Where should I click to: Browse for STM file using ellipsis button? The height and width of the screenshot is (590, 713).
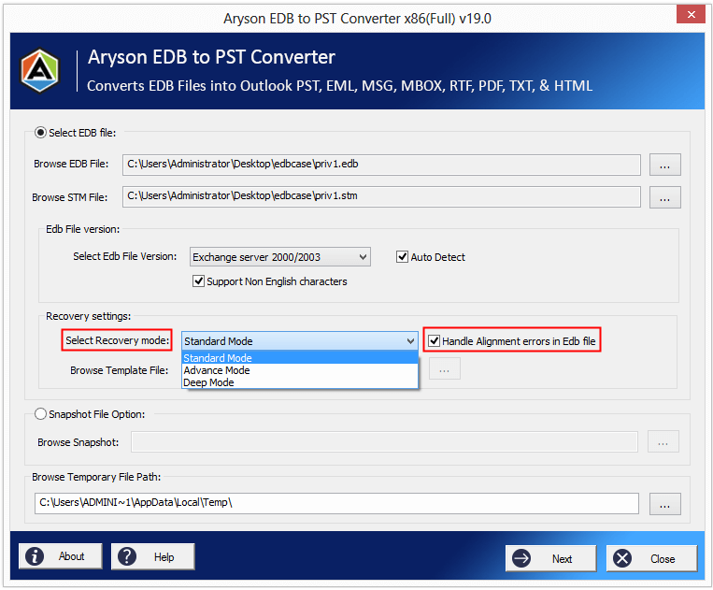pos(664,197)
